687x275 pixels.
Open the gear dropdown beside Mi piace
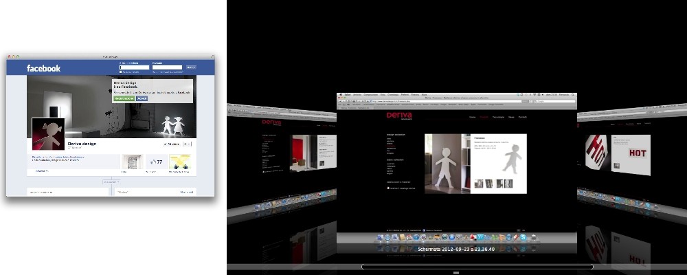pos(187,144)
